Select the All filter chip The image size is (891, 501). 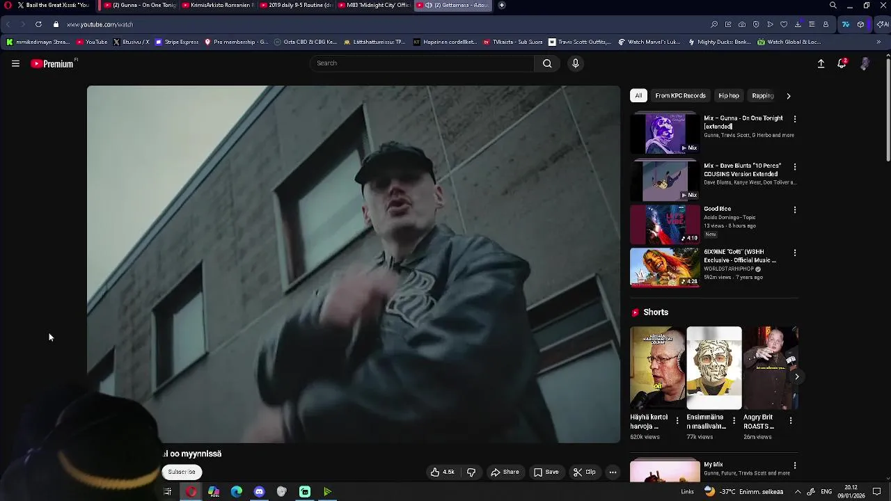coord(638,95)
